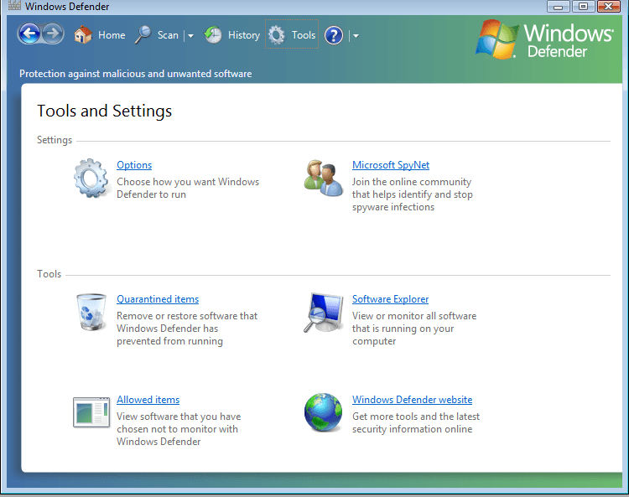The image size is (629, 497).
Task: Select History in the toolbar
Action: pos(244,35)
